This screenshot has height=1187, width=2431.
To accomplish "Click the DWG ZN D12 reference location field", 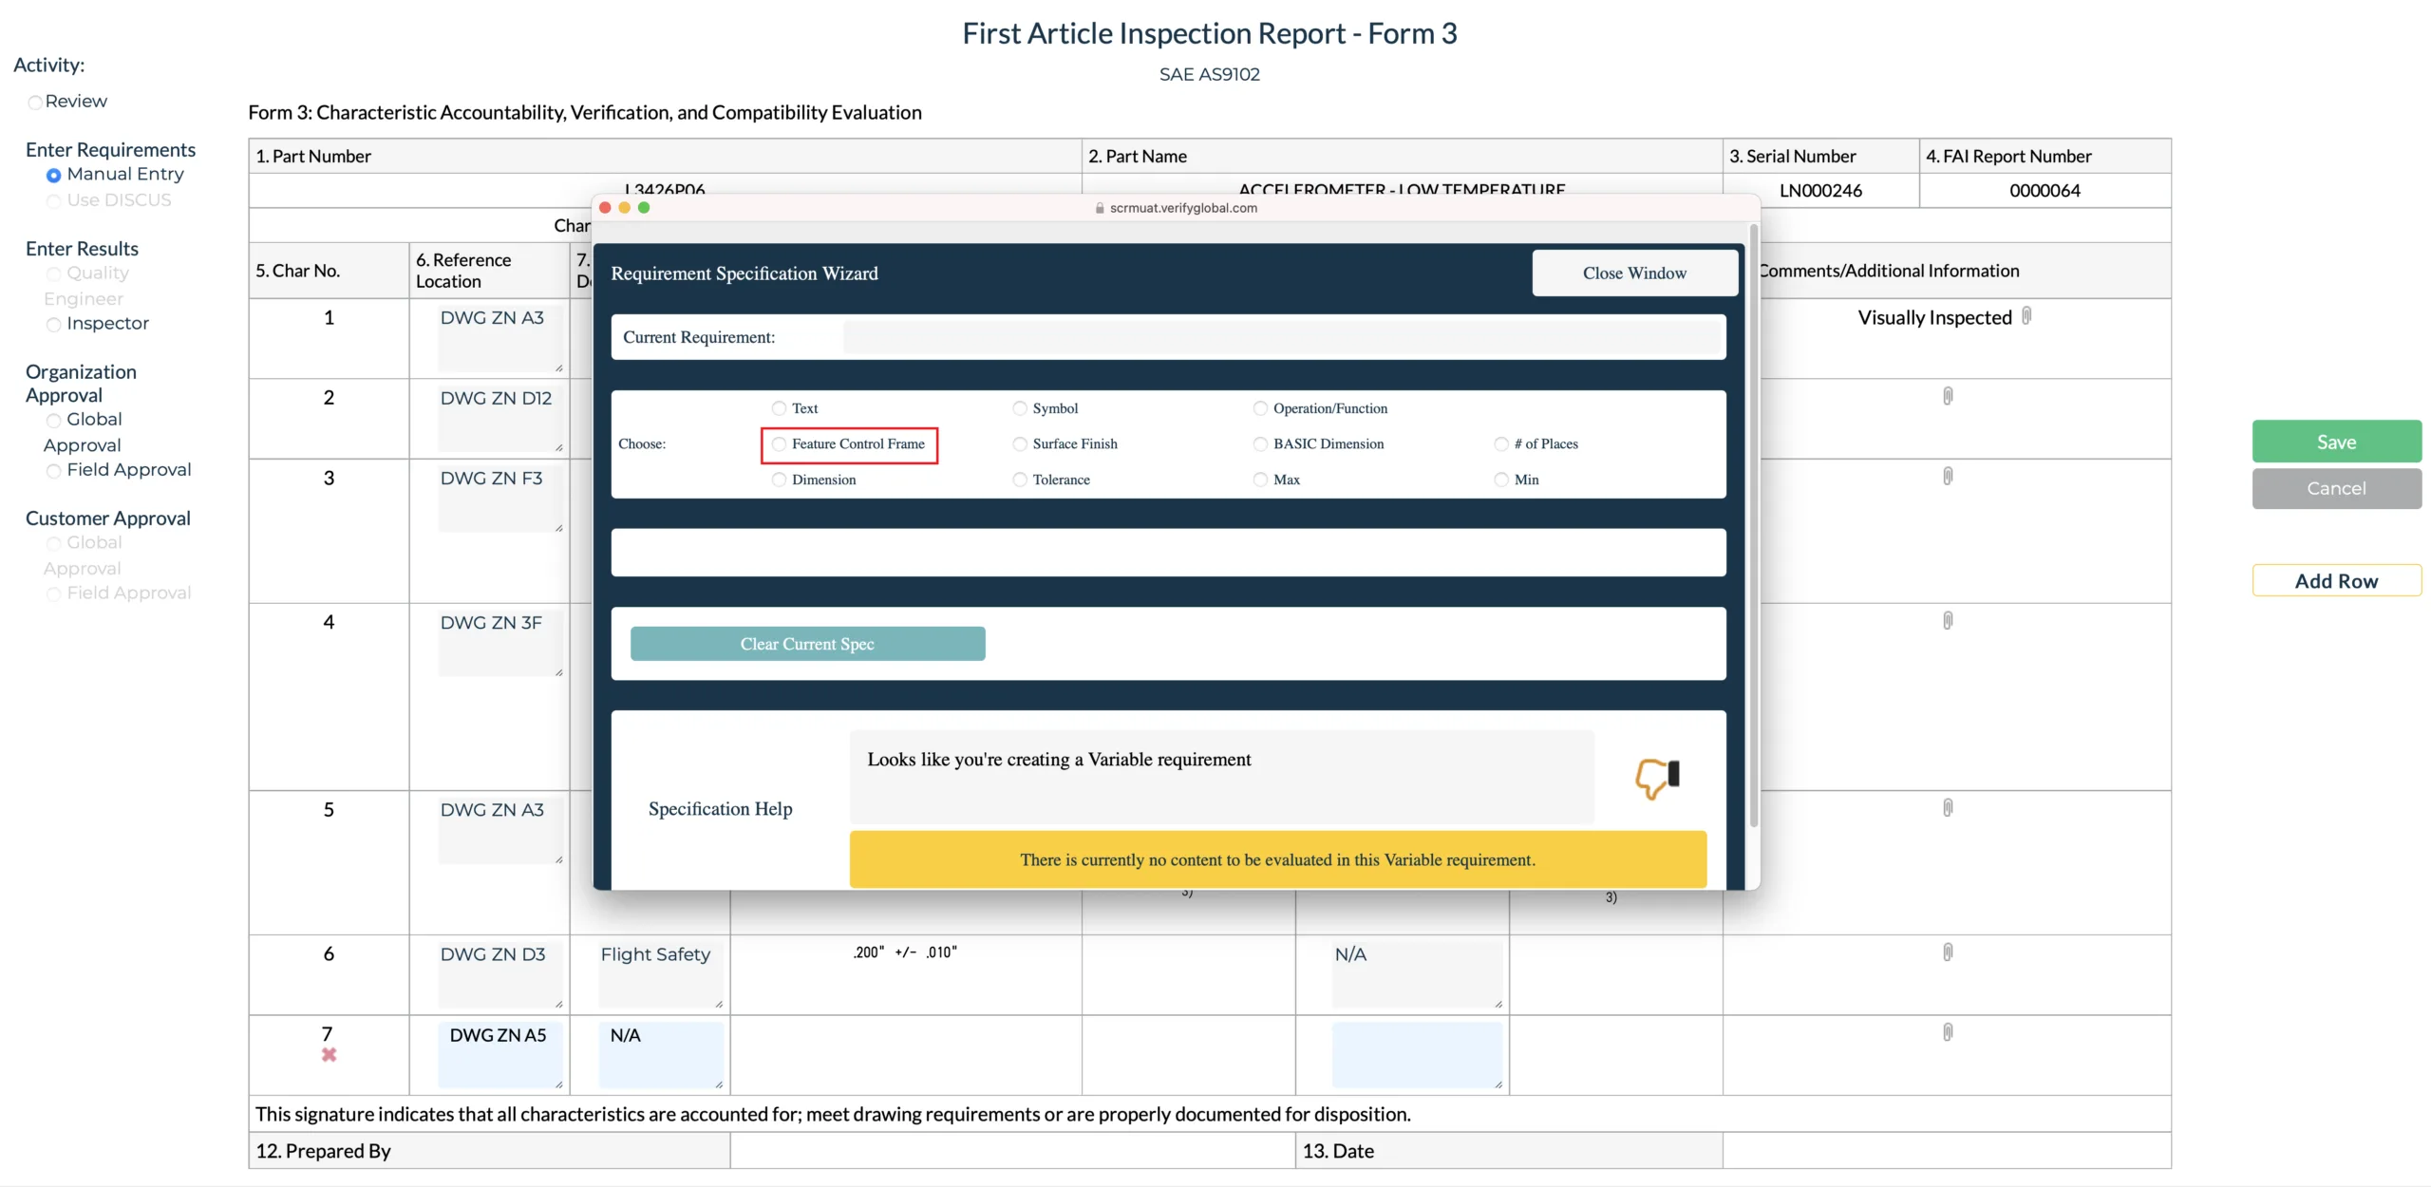I will tap(500, 419).
